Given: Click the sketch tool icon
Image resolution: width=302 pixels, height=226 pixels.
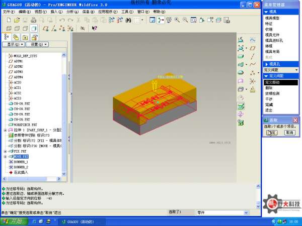Looking at the screenshot, I should [x=253, y=40].
